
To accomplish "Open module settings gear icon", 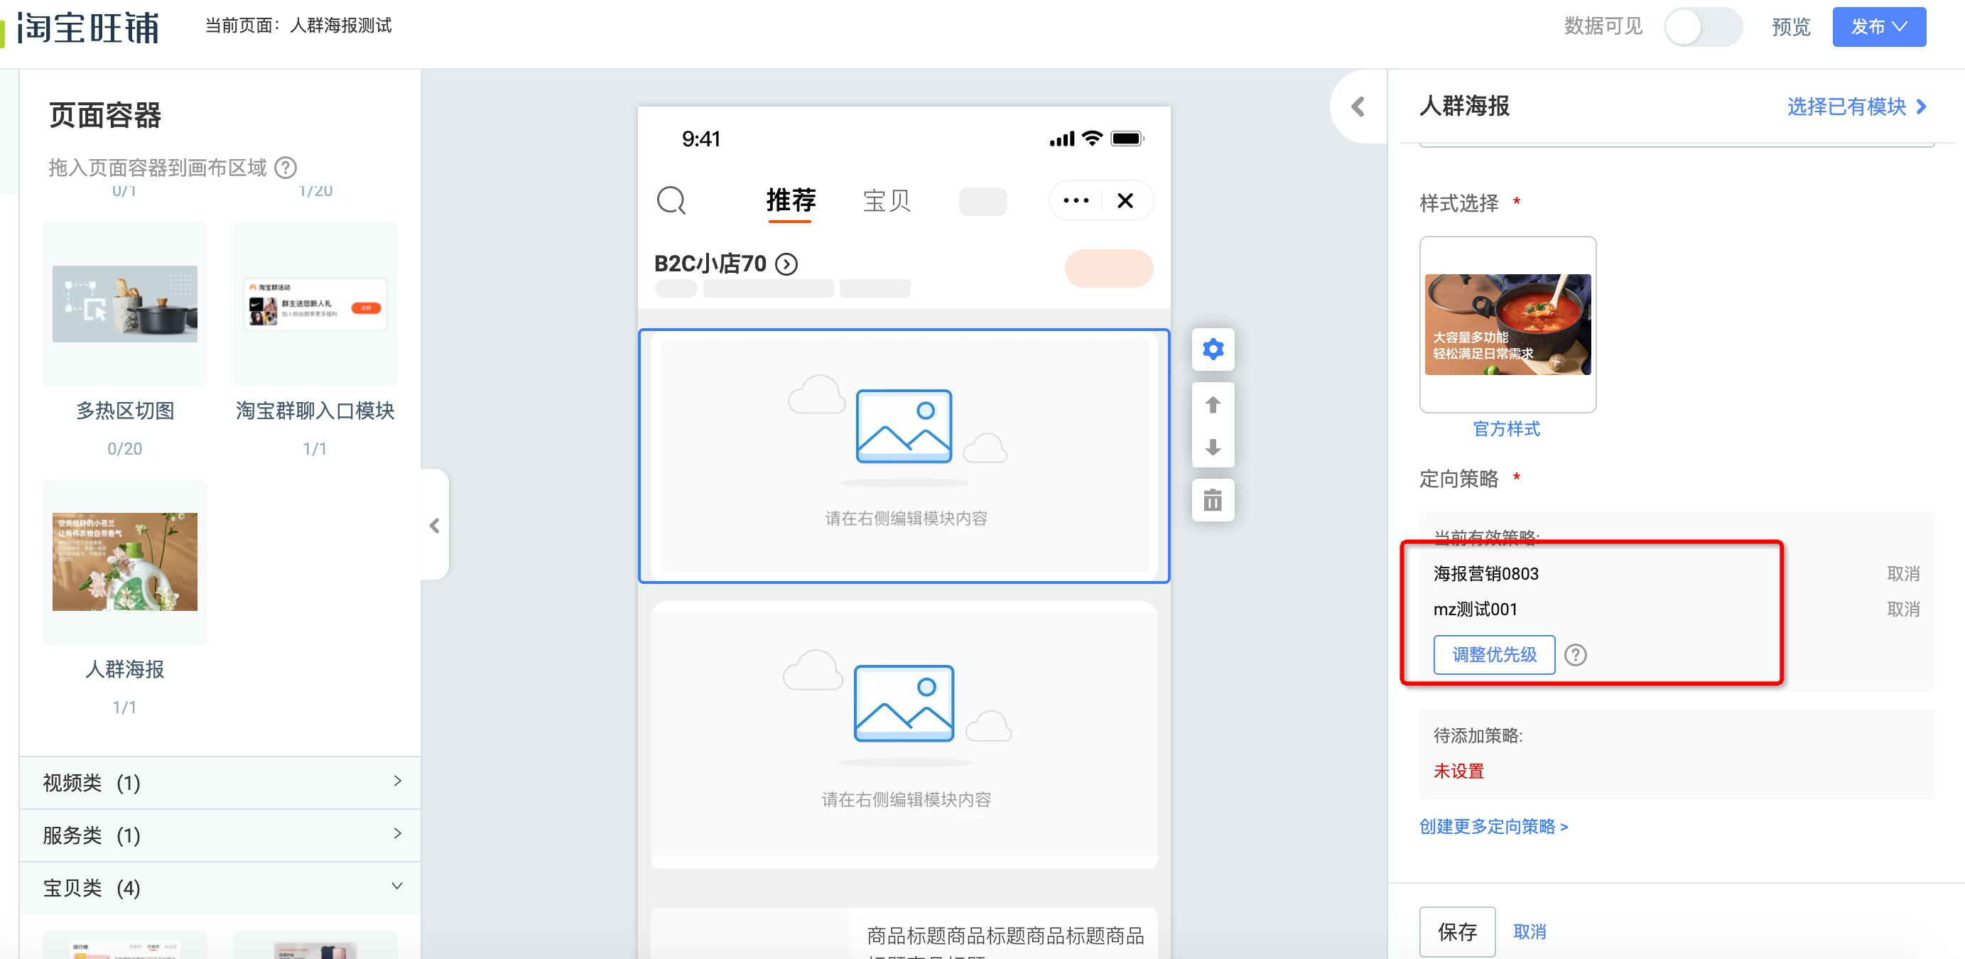I will pyautogui.click(x=1213, y=350).
